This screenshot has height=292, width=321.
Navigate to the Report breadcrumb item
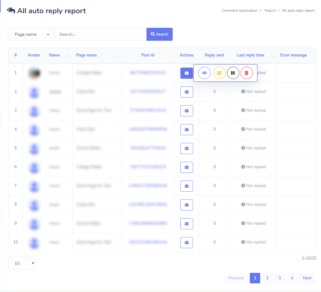point(270,10)
